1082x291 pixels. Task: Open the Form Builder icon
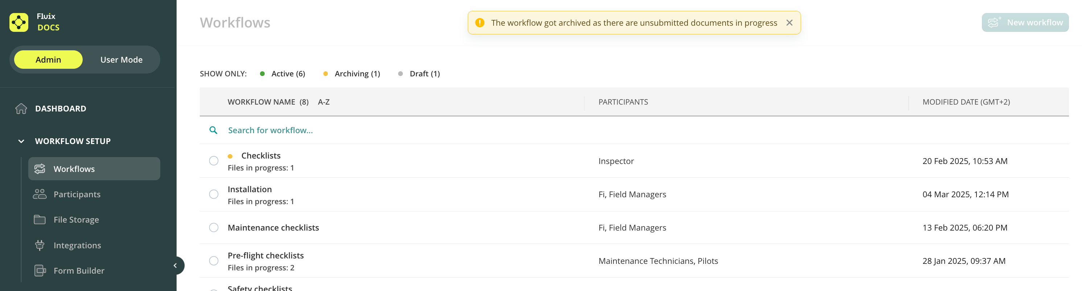(40, 271)
